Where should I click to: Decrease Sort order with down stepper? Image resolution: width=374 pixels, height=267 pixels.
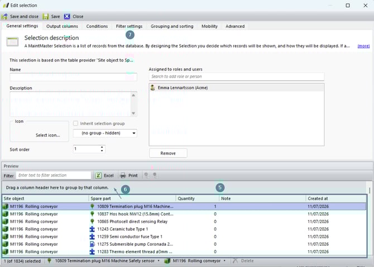click(x=102, y=151)
